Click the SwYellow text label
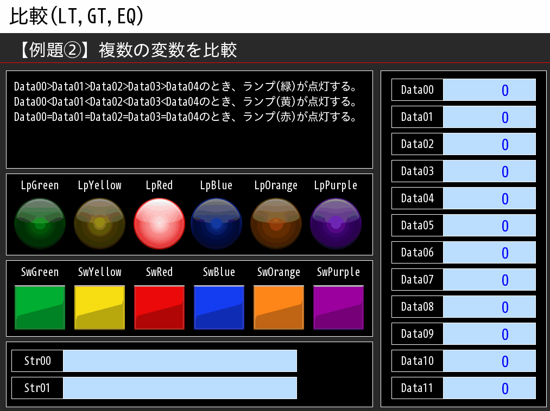The image size is (550, 411). (x=99, y=272)
